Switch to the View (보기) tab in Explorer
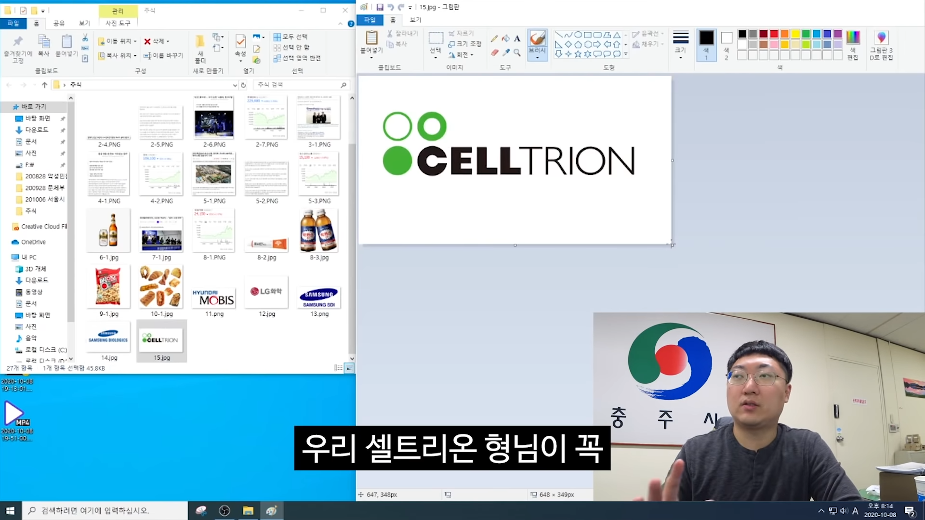The width and height of the screenshot is (925, 520). pos(84,23)
